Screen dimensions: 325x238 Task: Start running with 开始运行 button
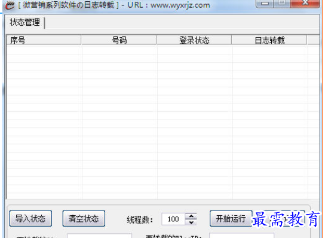click(231, 218)
